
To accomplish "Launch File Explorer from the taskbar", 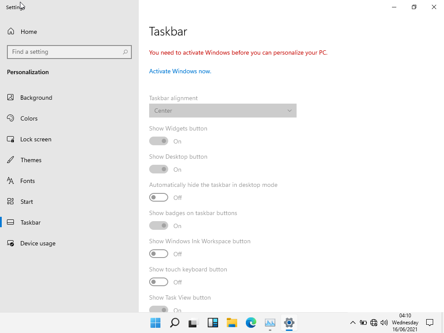I will 232,323.
